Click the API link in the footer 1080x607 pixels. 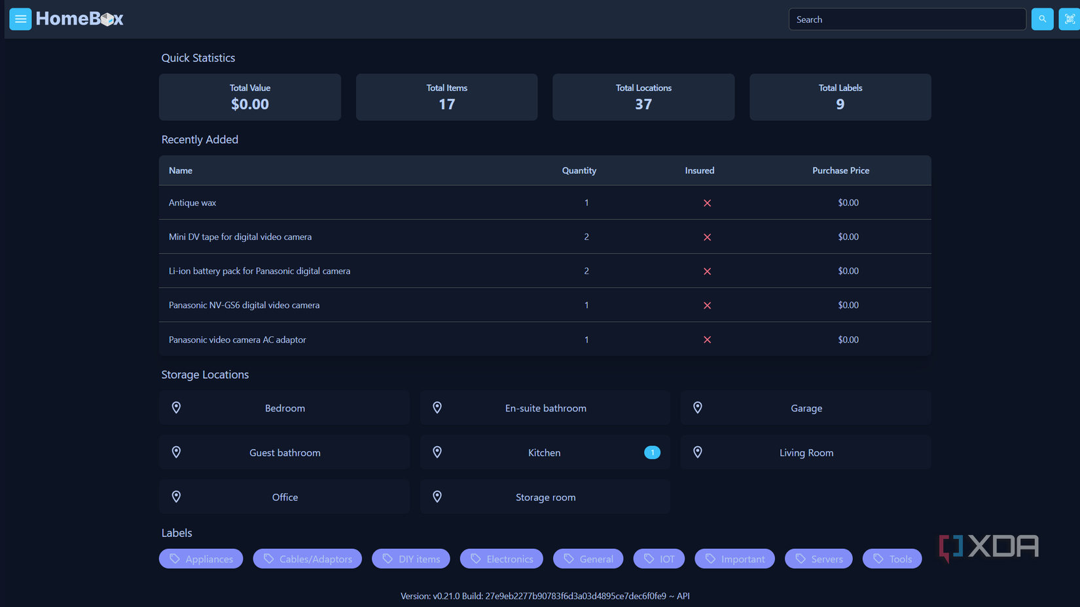click(683, 596)
